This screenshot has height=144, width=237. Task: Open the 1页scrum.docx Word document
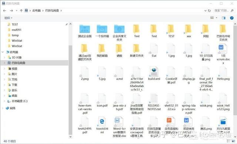point(223,48)
